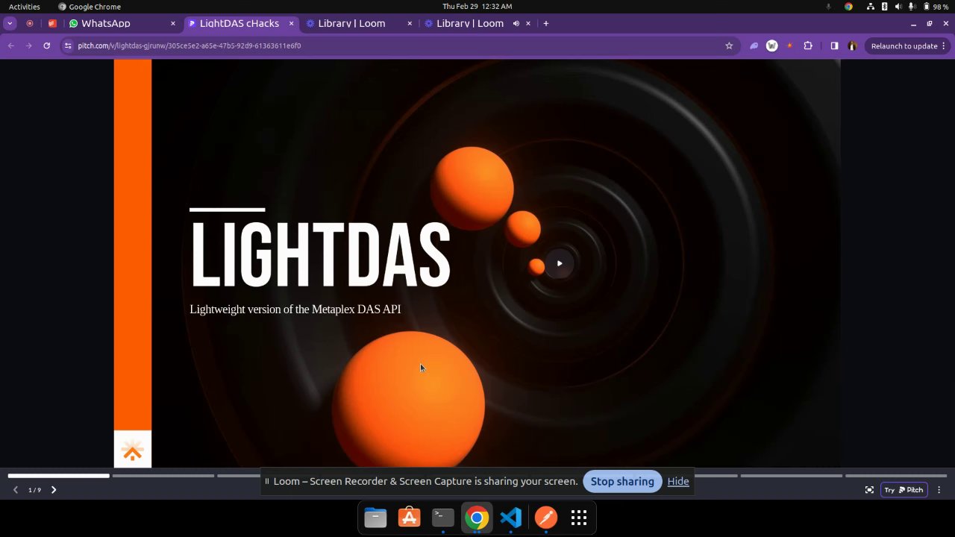This screenshot has height=537, width=955.
Task: Jump to the second slide progress segment
Action: click(163, 475)
